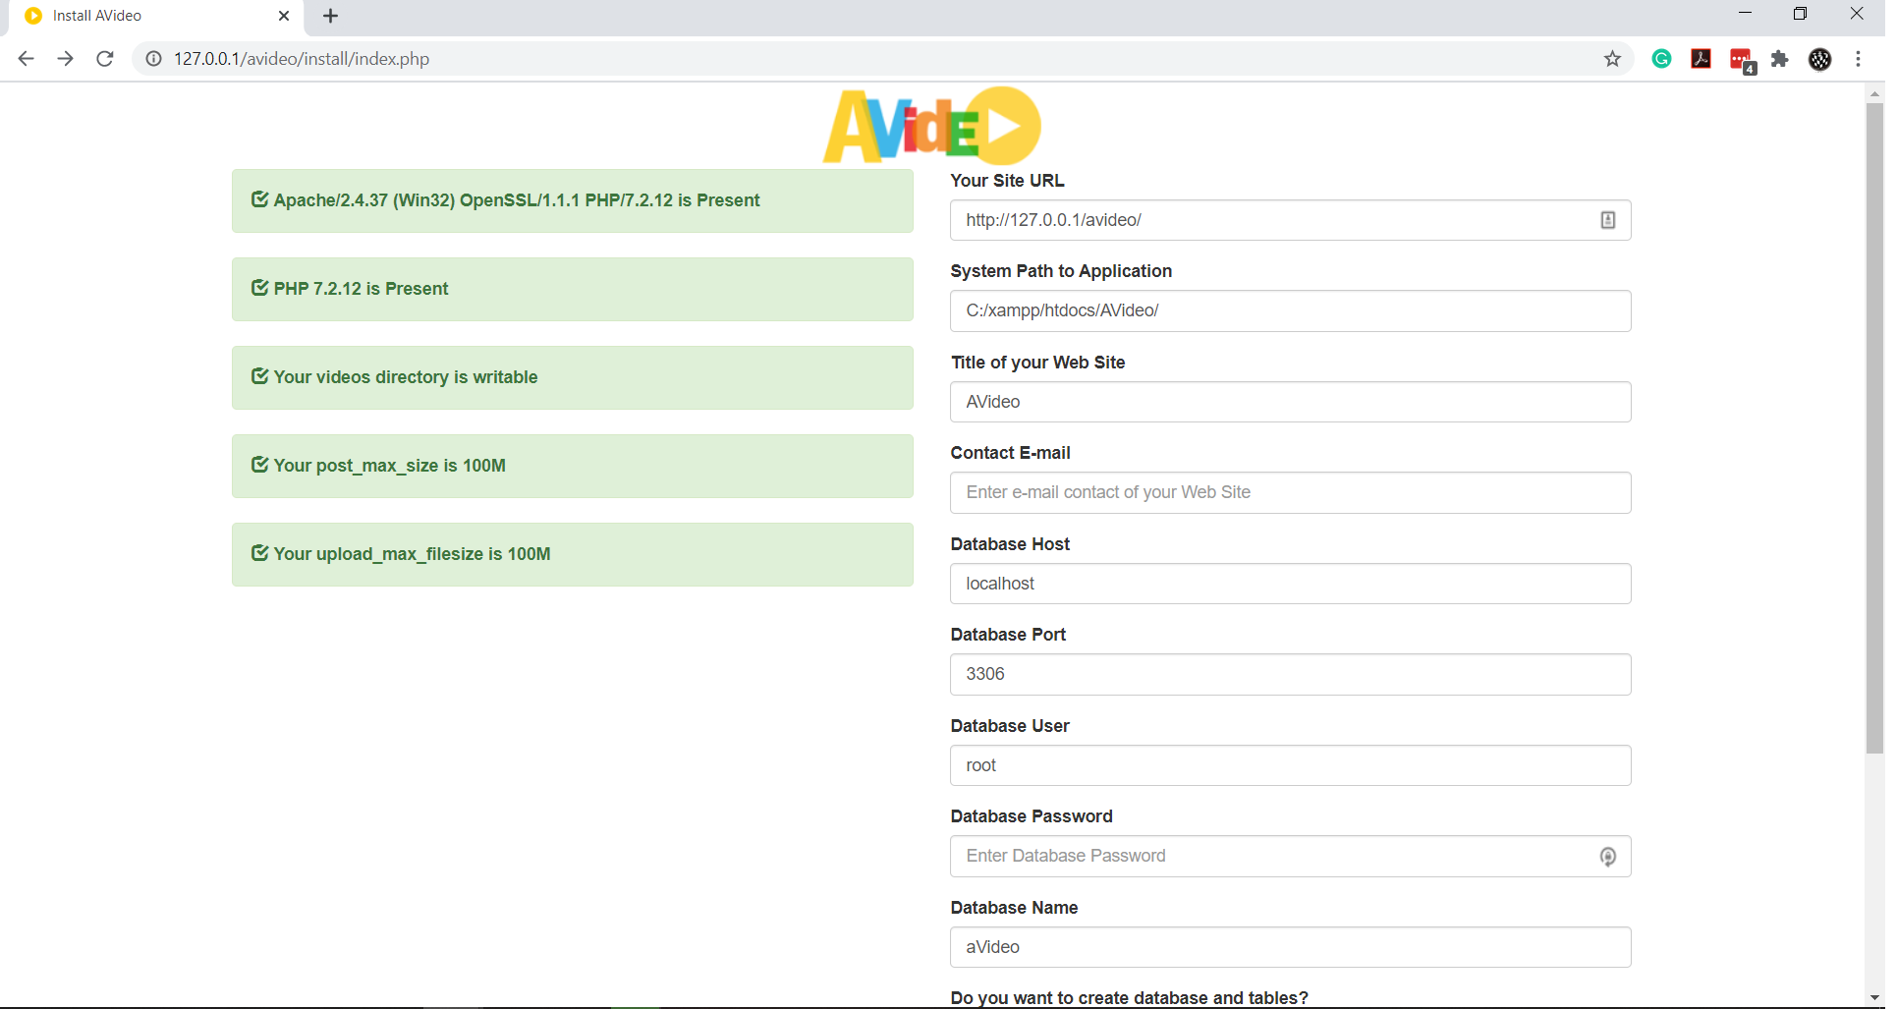Click the page vertical scrollbar thumb
This screenshot has width=1897, height=1009.
pos(1874,427)
